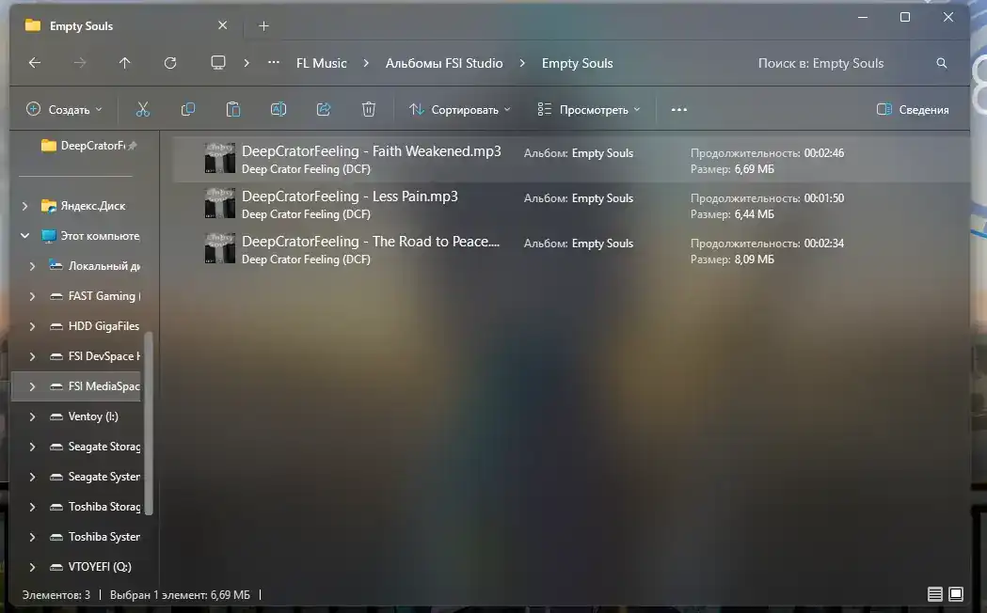Expand the VTOYEFI (Q:) drive node
This screenshot has height=613, width=987.
click(32, 567)
